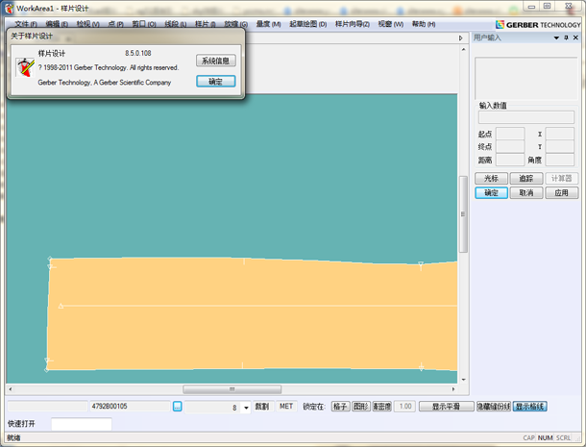Select the 光标 cursor mode button
This screenshot has width=586, height=447.
coord(491,179)
